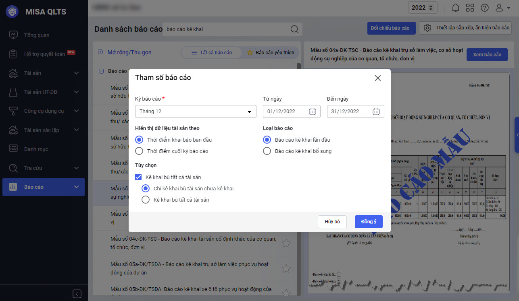This screenshot has height=301, width=519.
Task: Open Tra cứu in the sidebar
Action: pos(44,168)
